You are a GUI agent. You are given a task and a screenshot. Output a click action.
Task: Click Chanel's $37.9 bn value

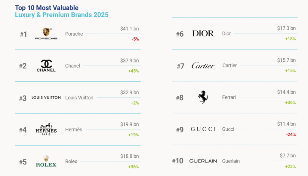pyautogui.click(x=130, y=61)
